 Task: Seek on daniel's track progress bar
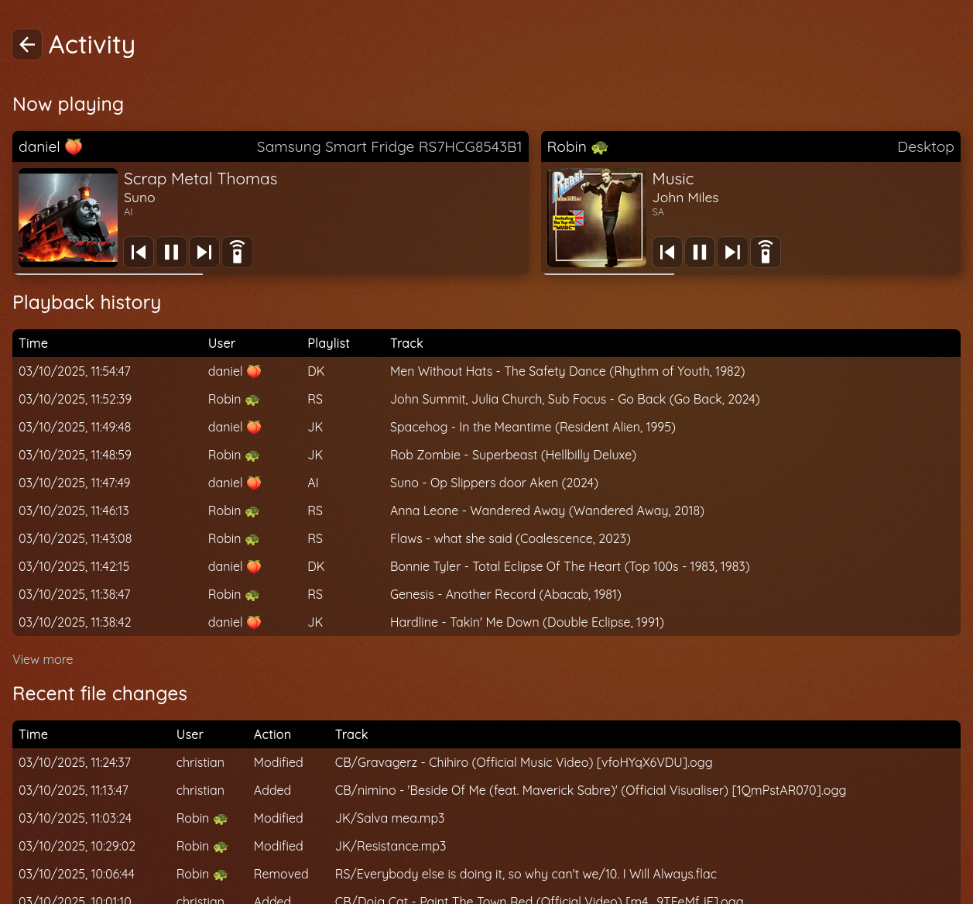[108, 274]
